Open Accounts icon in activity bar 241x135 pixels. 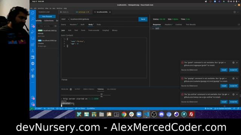pyautogui.click(x=33, y=97)
